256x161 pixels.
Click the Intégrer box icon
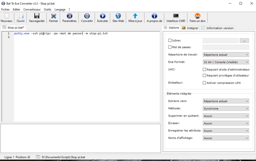coord(184,28)
